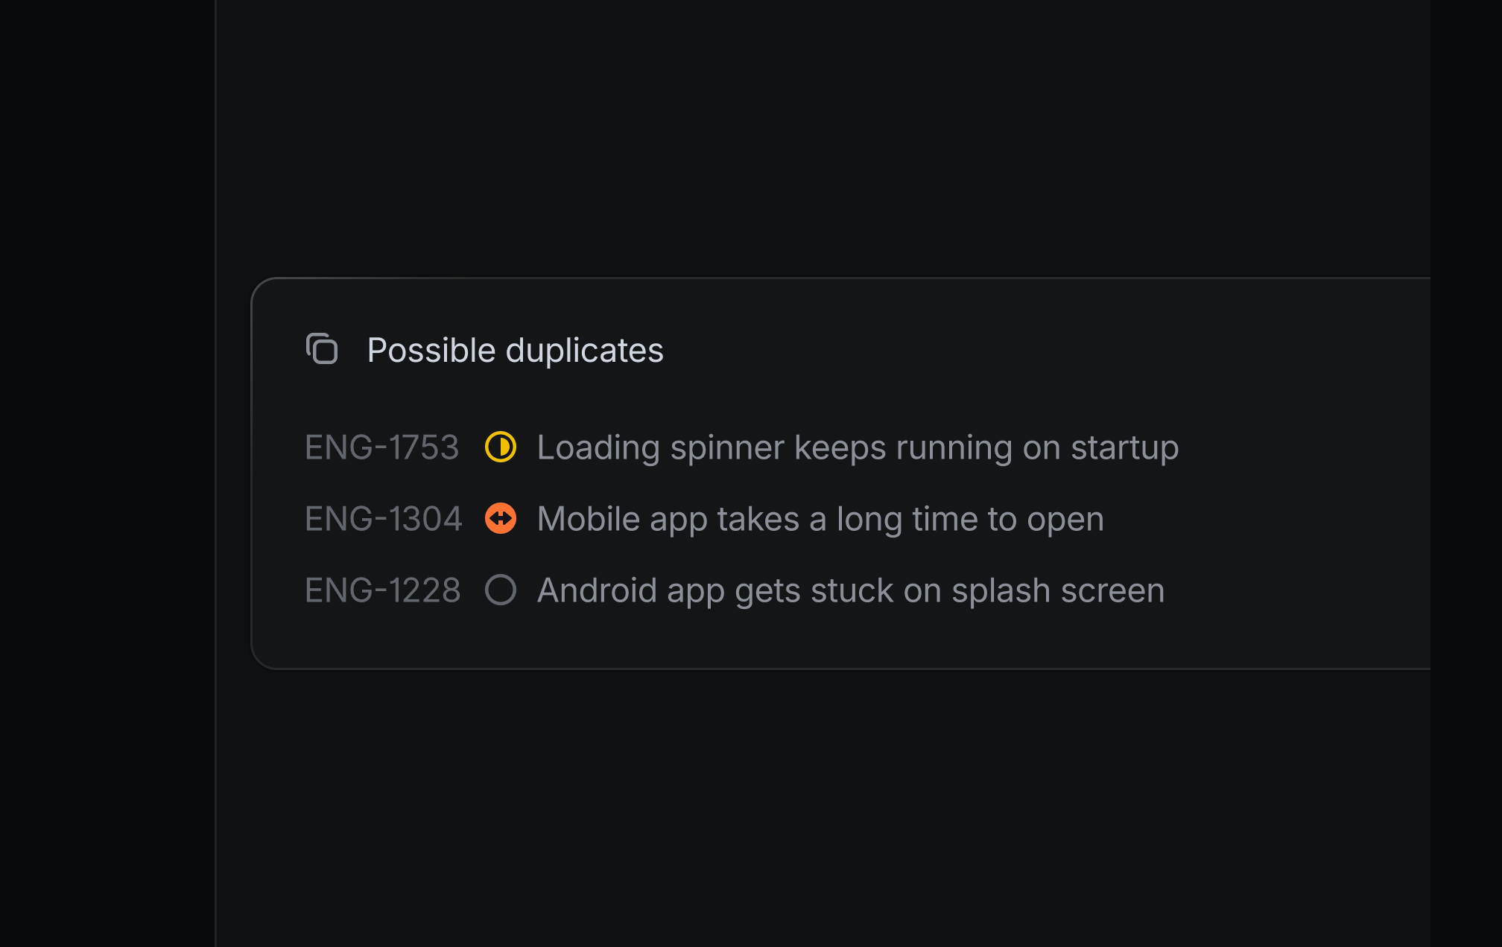Open issue ID ENG-1228
The height and width of the screenshot is (947, 1502).
[382, 590]
